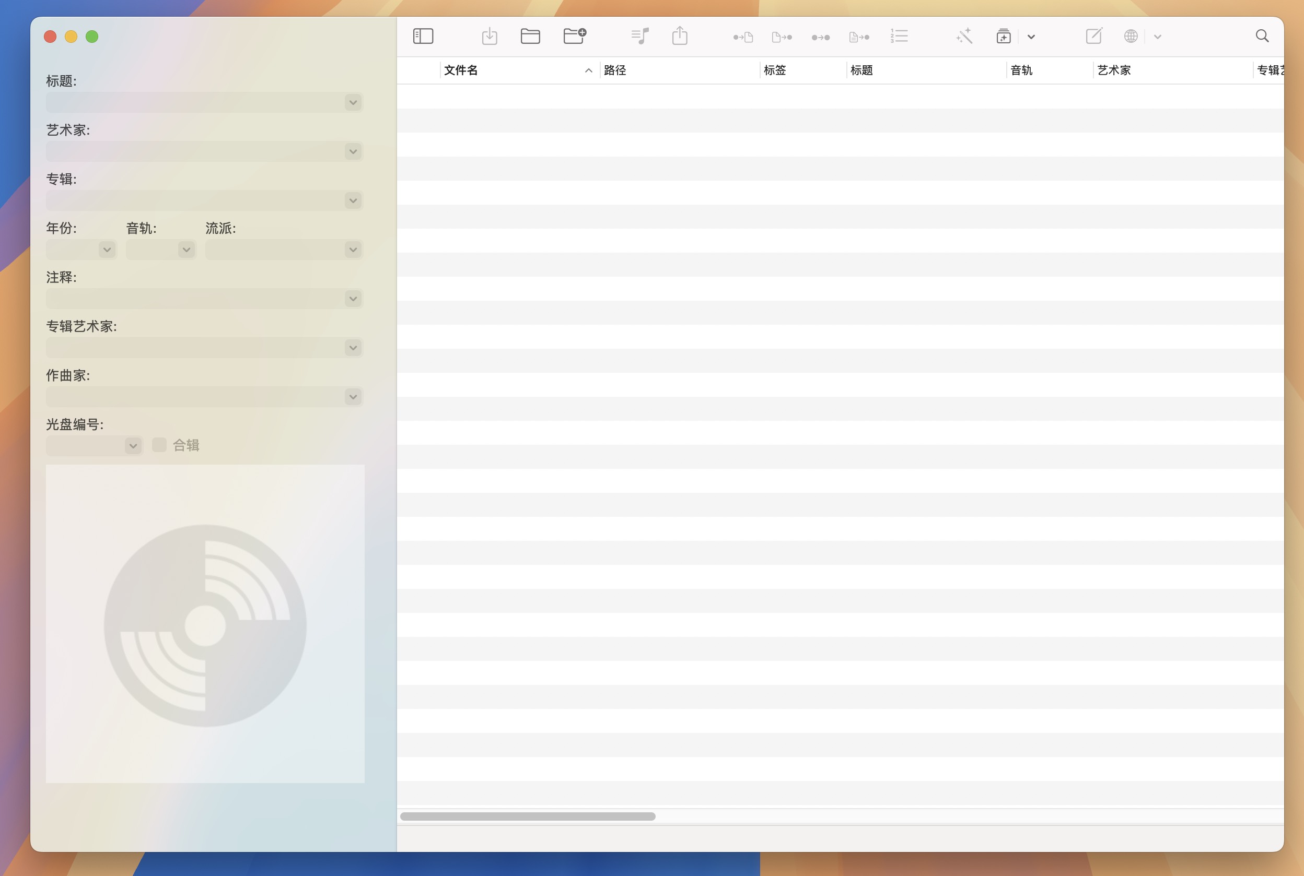Screen dimensions: 1304x876
Task: Check the 合辑 compilation checkbox
Action: point(159,445)
